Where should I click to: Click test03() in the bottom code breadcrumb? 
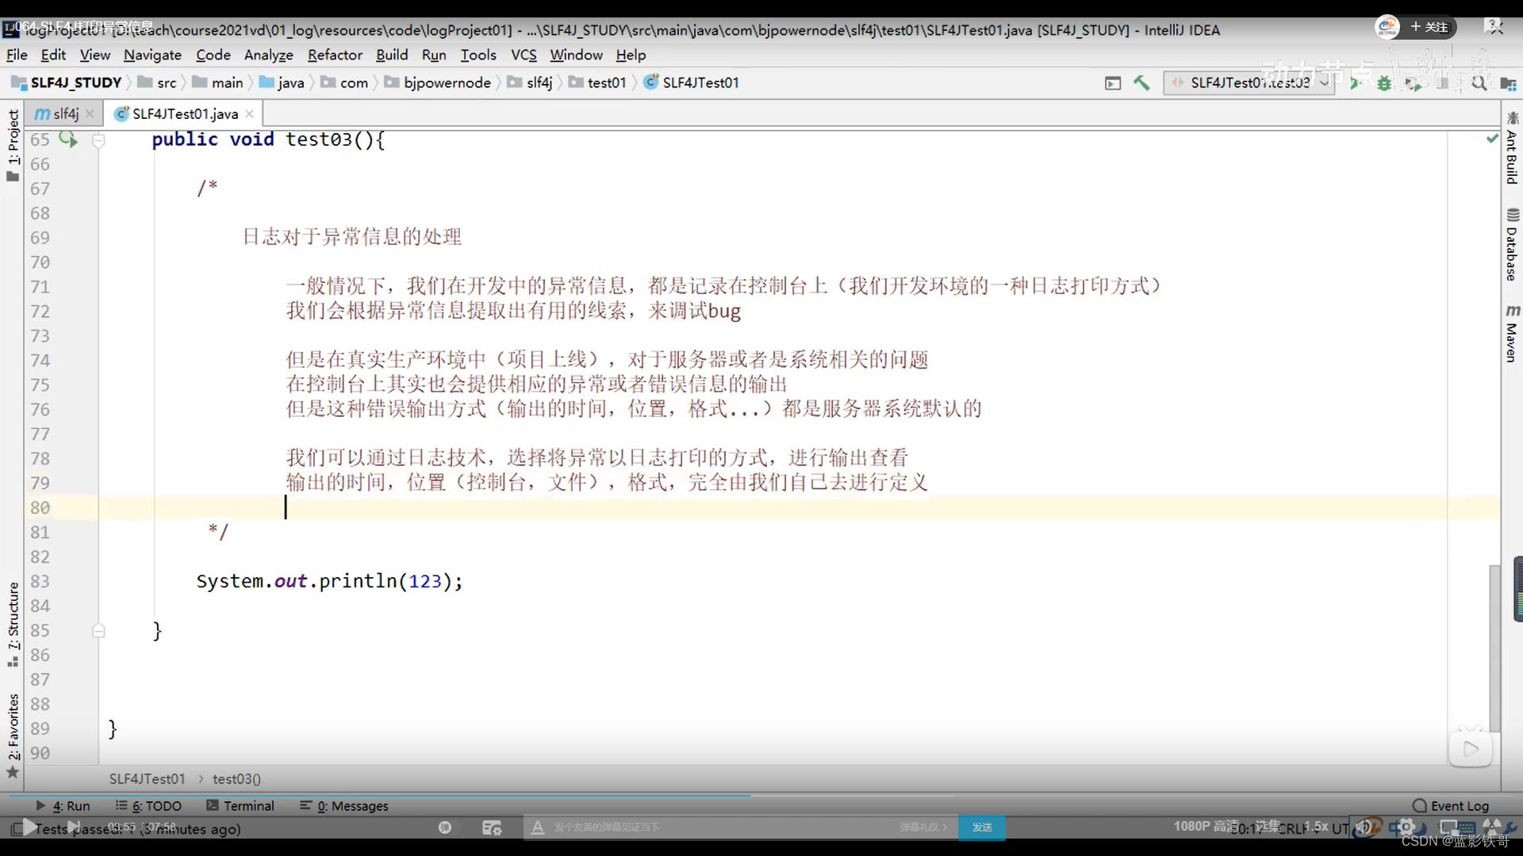236,779
